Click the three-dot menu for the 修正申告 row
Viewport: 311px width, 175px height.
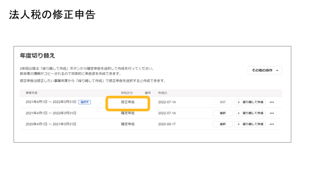272,102
